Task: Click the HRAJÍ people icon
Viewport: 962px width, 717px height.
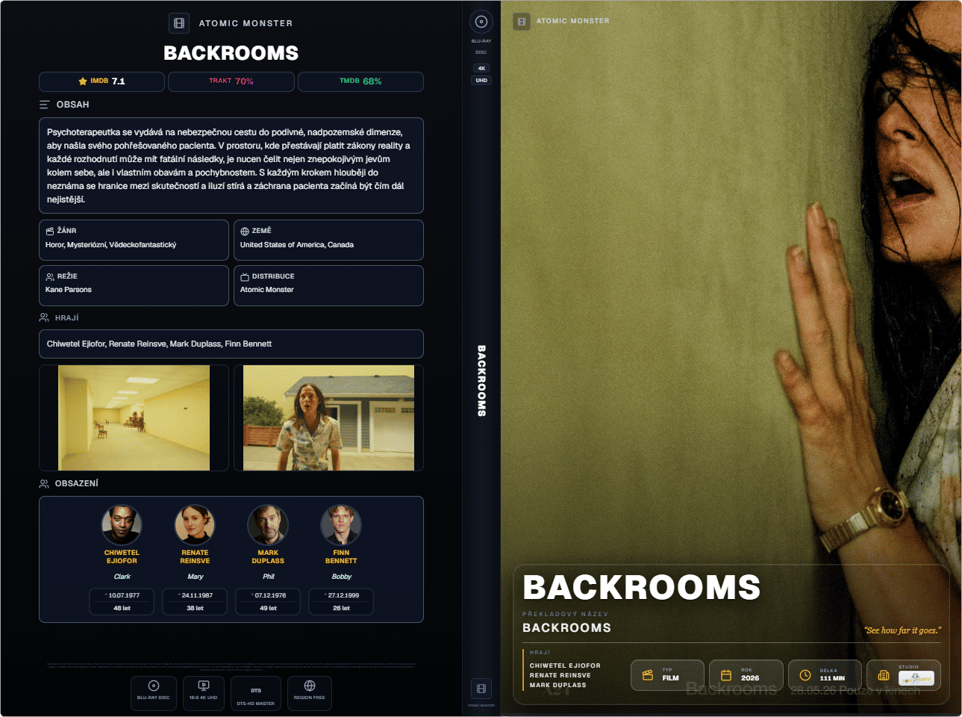Action: pos(44,317)
